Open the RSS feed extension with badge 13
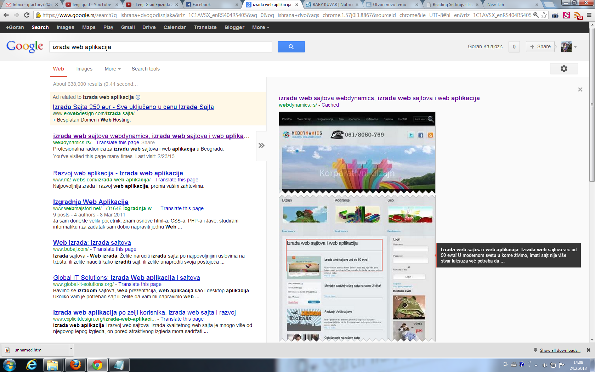Screen dimensions: 595x372 coord(578,16)
